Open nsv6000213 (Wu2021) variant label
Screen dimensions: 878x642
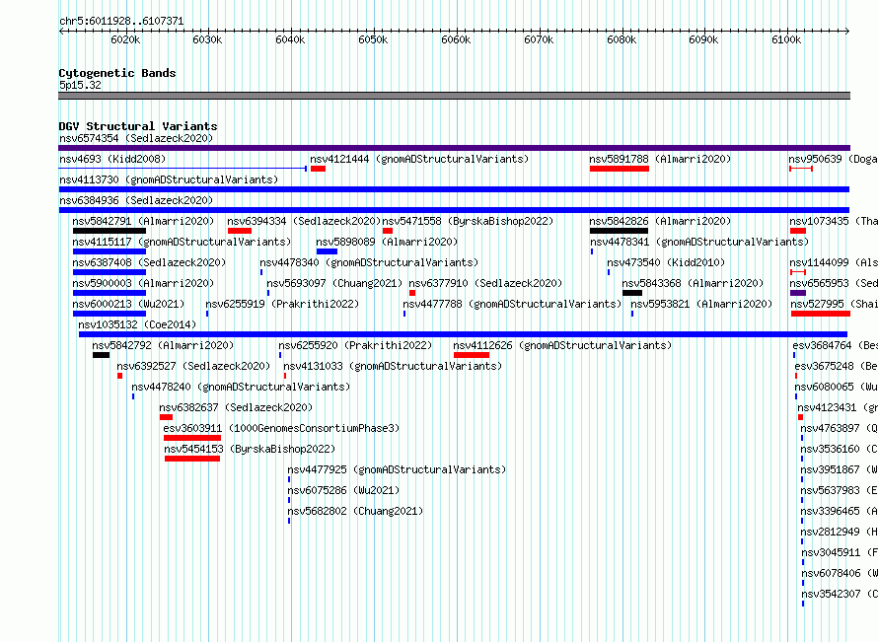click(x=129, y=304)
